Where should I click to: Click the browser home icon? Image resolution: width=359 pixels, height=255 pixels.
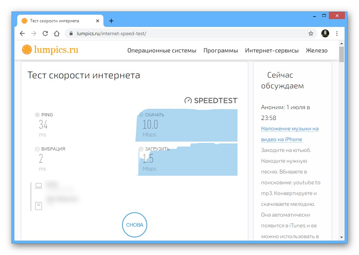pos(56,33)
